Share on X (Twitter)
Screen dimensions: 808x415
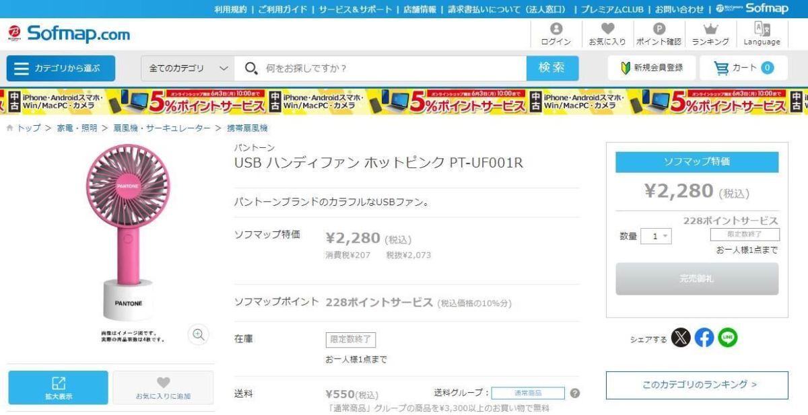pos(682,339)
